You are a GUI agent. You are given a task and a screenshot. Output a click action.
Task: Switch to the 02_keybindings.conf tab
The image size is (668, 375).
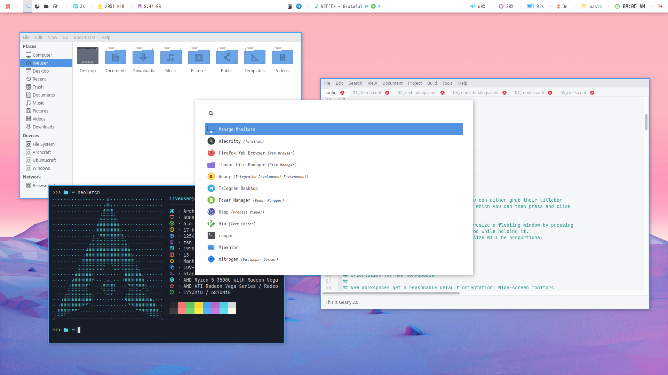pyautogui.click(x=417, y=93)
